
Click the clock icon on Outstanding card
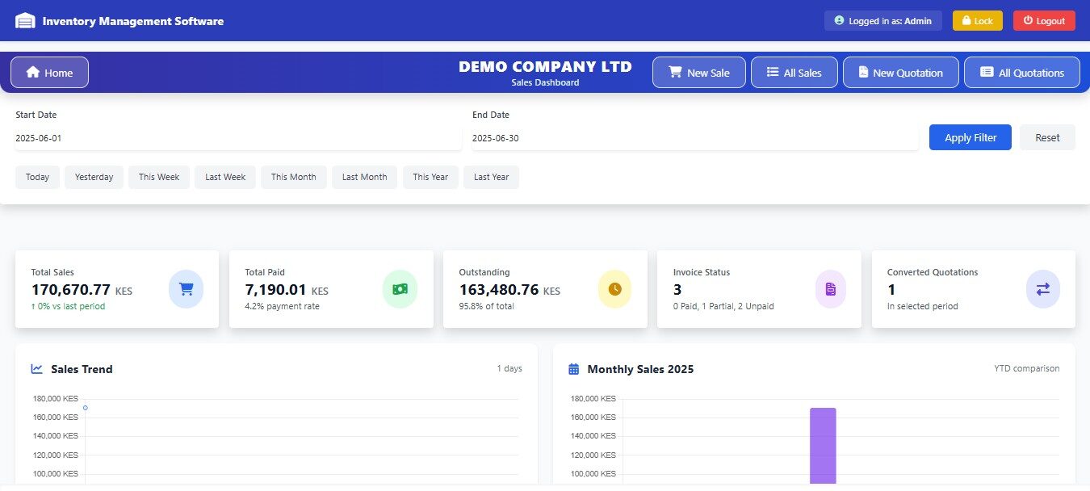[x=614, y=288]
